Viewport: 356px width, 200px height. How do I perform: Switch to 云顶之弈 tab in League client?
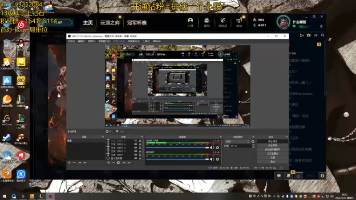pyautogui.click(x=110, y=23)
